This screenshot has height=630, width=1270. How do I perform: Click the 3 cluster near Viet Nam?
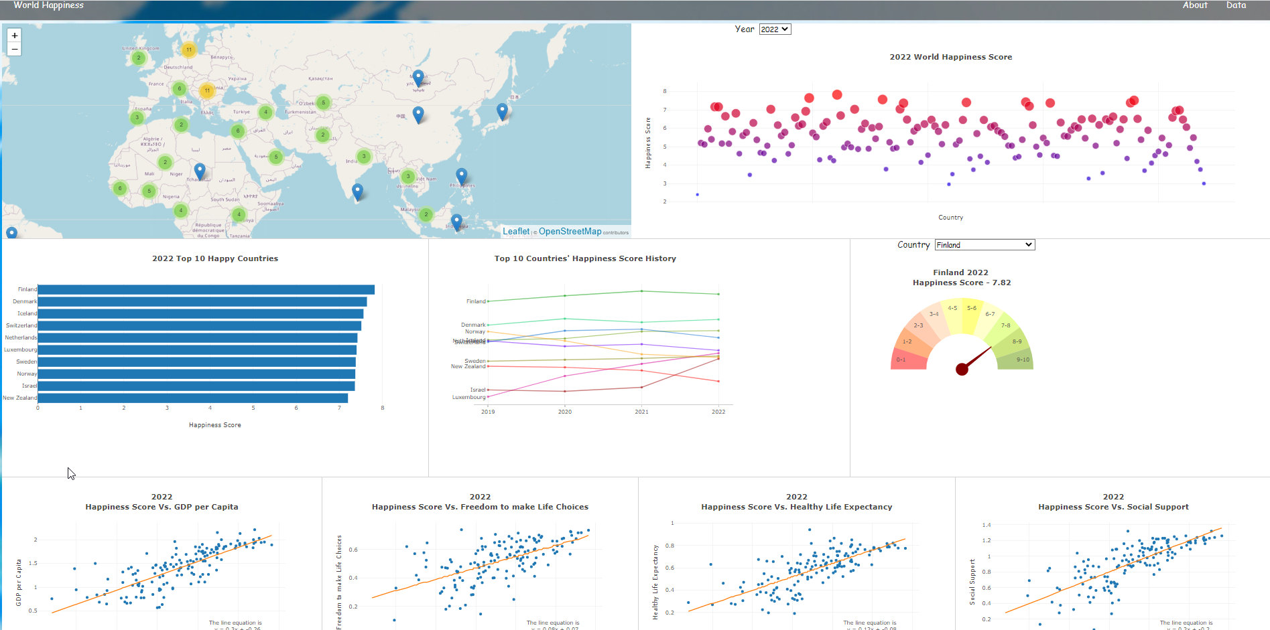click(x=408, y=177)
